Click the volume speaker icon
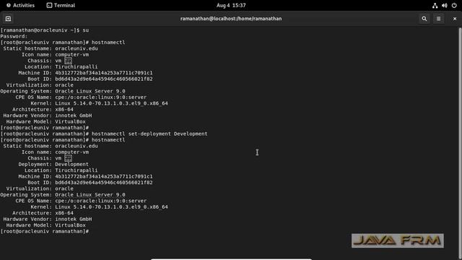This screenshot has width=462, height=260. (x=445, y=5)
